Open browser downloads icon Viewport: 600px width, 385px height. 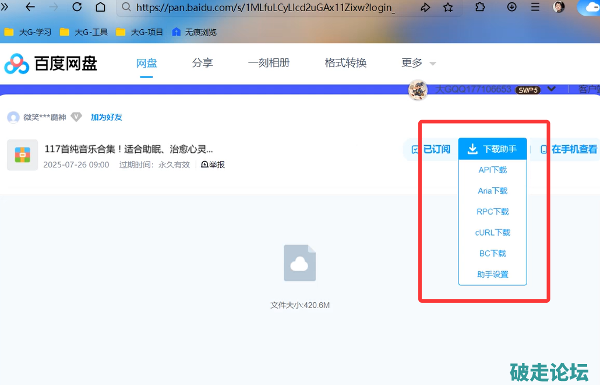click(512, 7)
